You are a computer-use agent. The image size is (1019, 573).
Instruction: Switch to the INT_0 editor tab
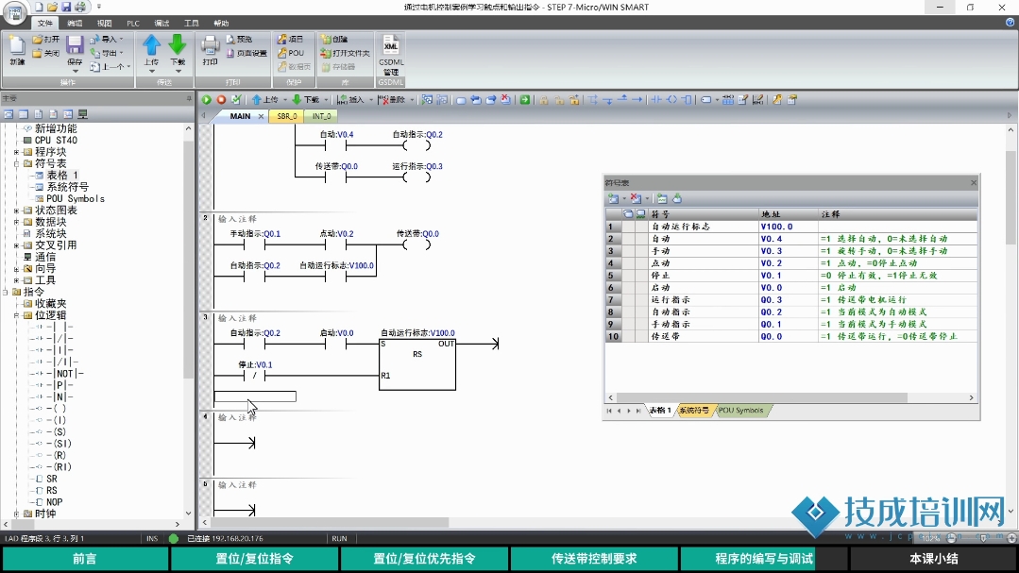[x=322, y=116]
